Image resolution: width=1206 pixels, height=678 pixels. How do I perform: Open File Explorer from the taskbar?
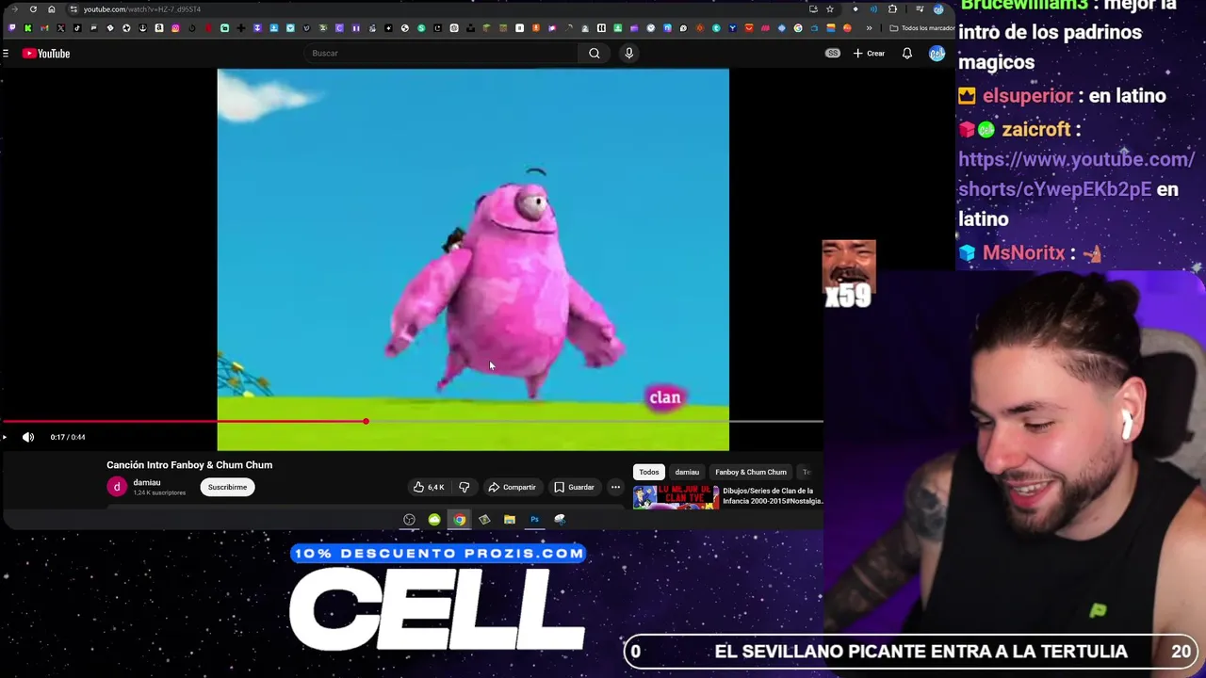click(x=509, y=519)
